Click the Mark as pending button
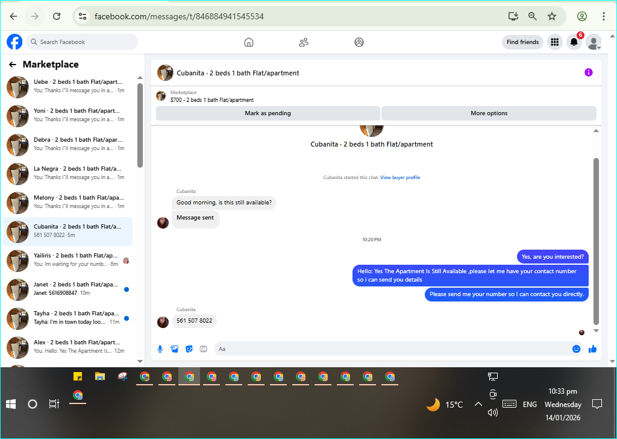This screenshot has height=439, width=617. (268, 113)
